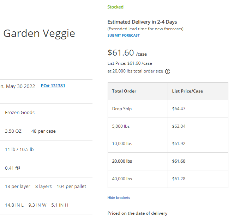Click the $64.47 Drop Ship price
Viewport: 240px width, 220px height.
point(179,109)
